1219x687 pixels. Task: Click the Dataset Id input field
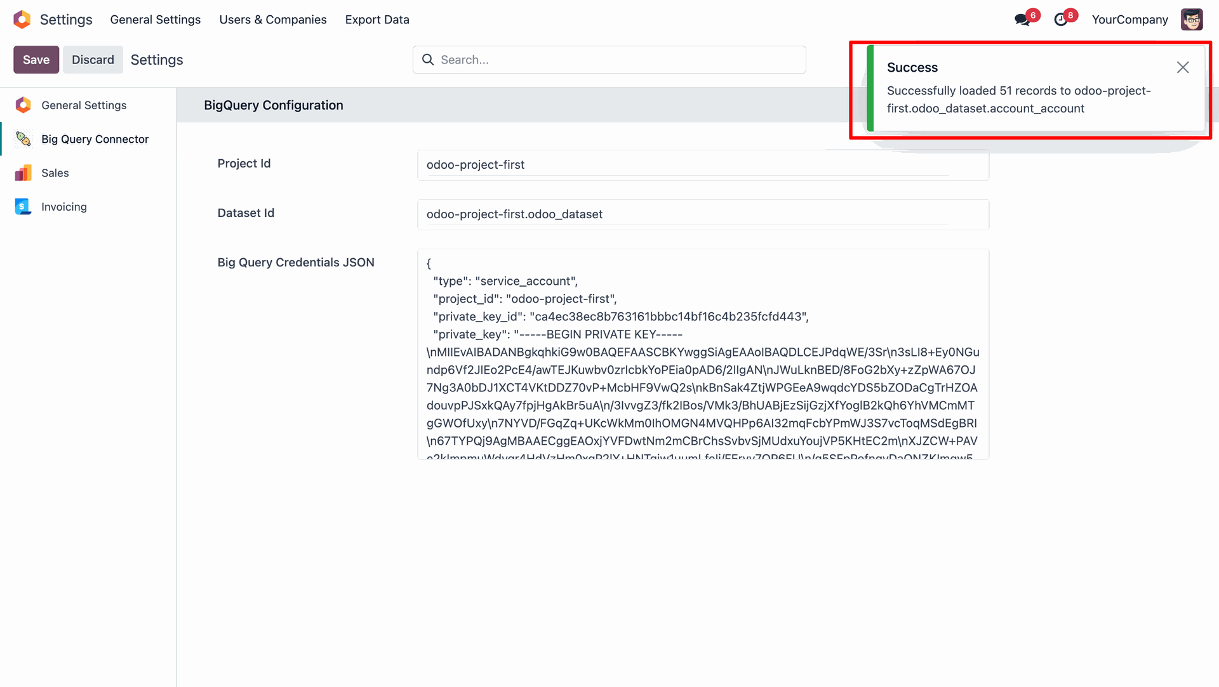[702, 214]
